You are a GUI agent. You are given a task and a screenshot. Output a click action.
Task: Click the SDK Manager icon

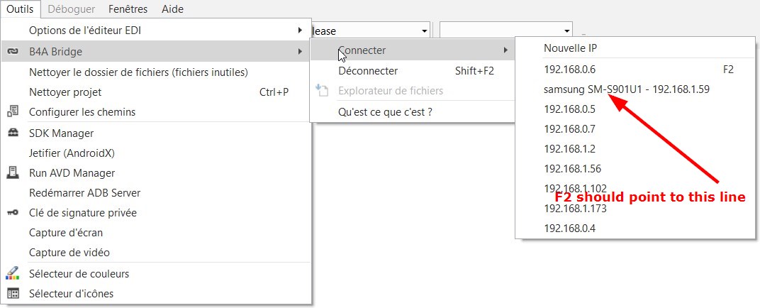coord(13,133)
